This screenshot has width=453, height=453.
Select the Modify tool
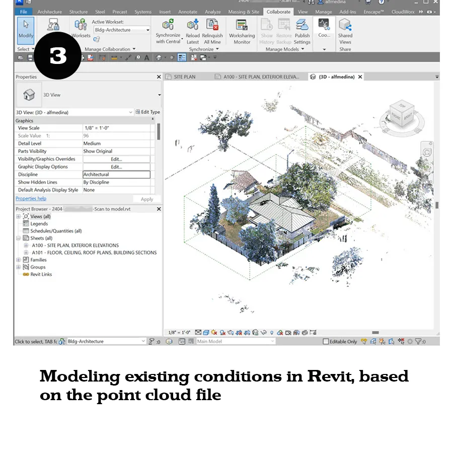tap(26, 30)
